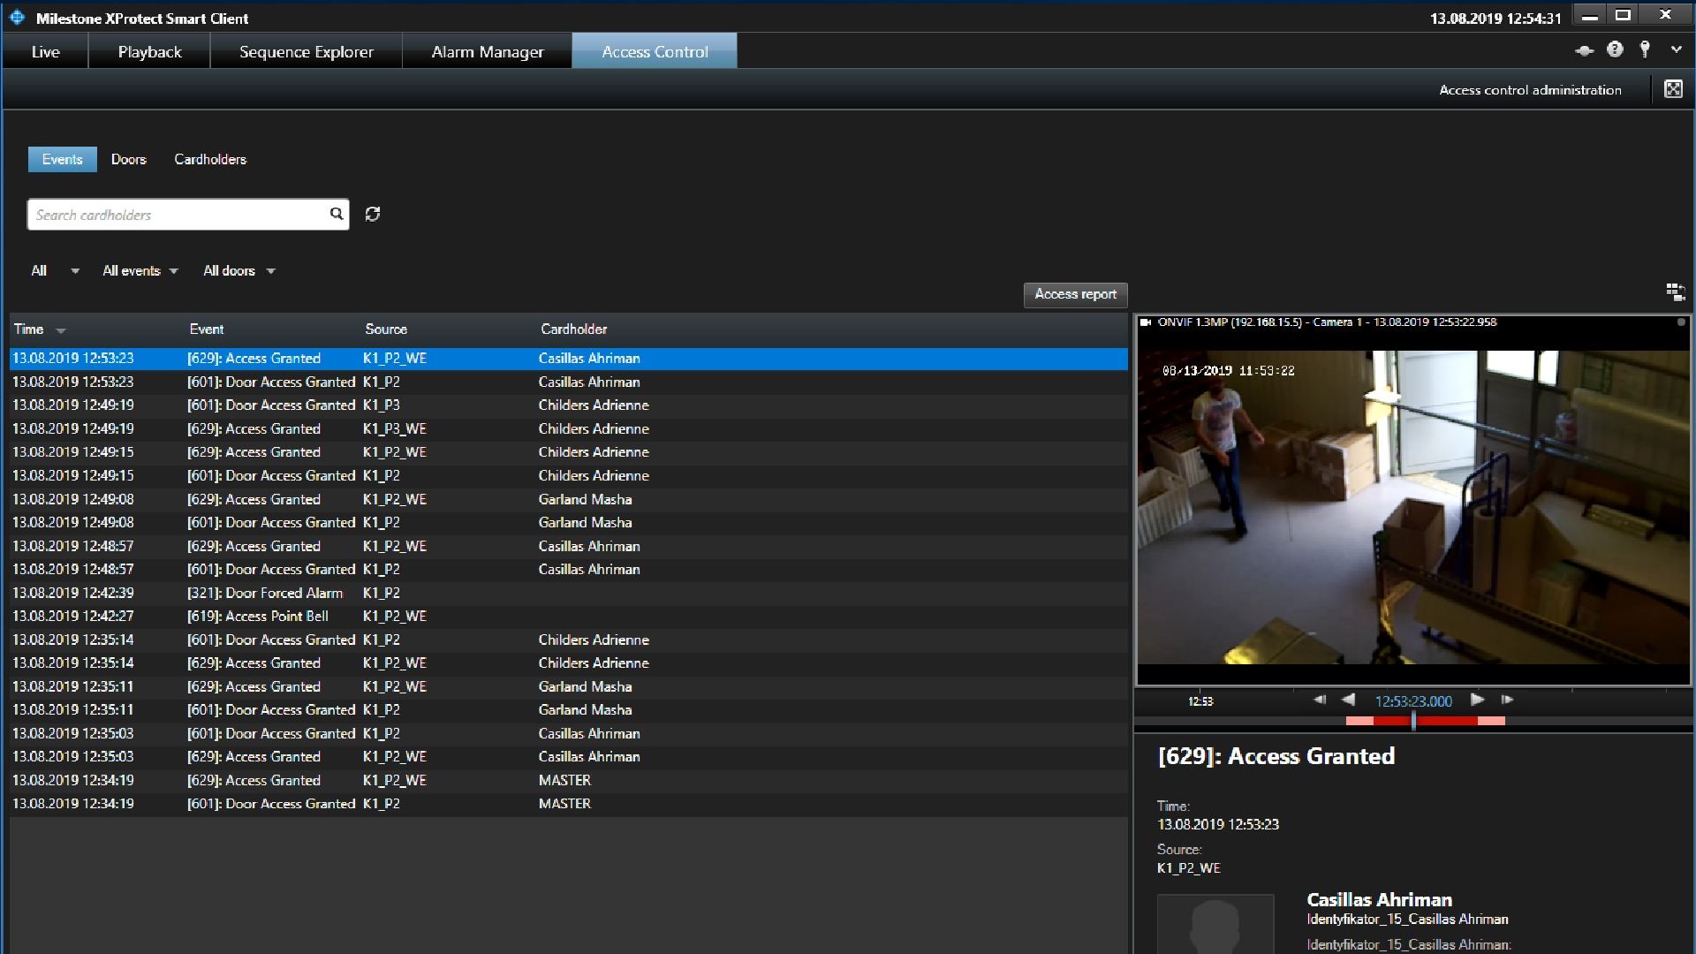This screenshot has width=1696, height=954.
Task: Open the chevron menu in top-right toolbar
Action: [1676, 50]
